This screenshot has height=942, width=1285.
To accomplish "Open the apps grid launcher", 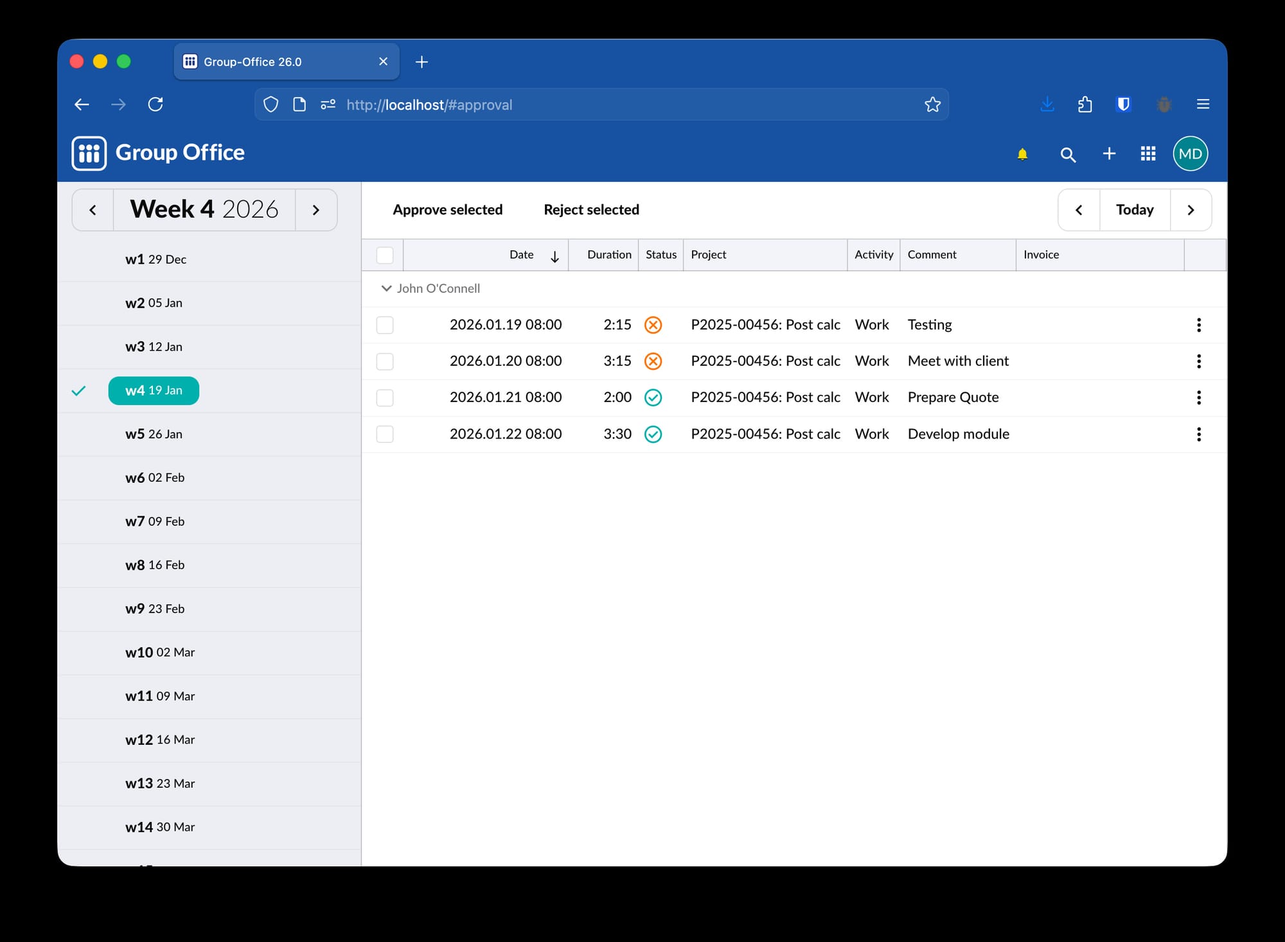I will [x=1148, y=154].
